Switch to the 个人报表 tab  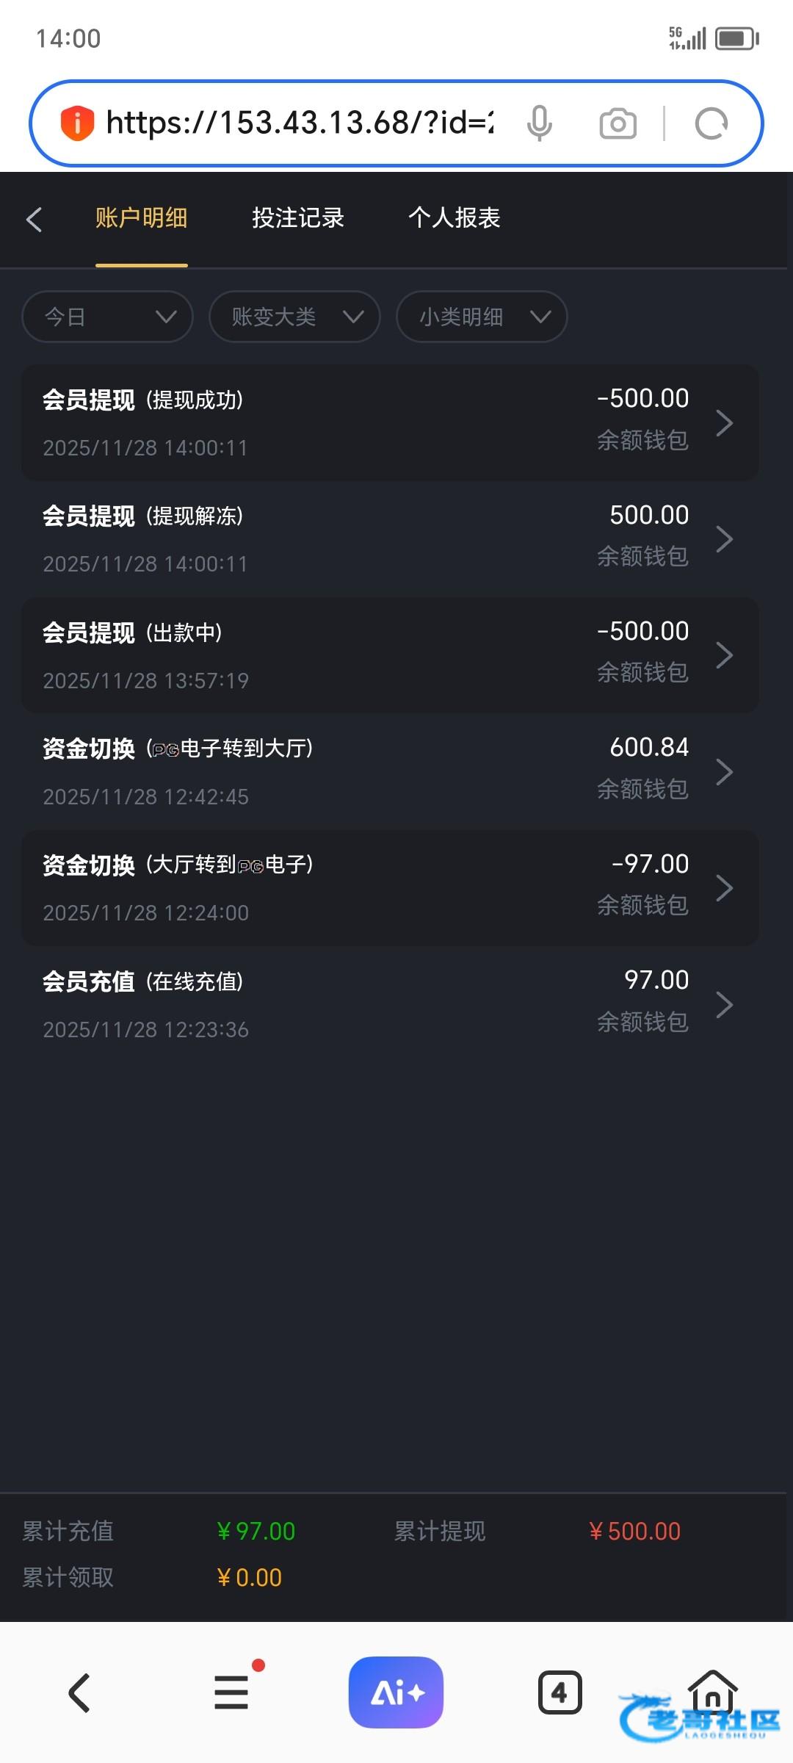[x=455, y=218]
